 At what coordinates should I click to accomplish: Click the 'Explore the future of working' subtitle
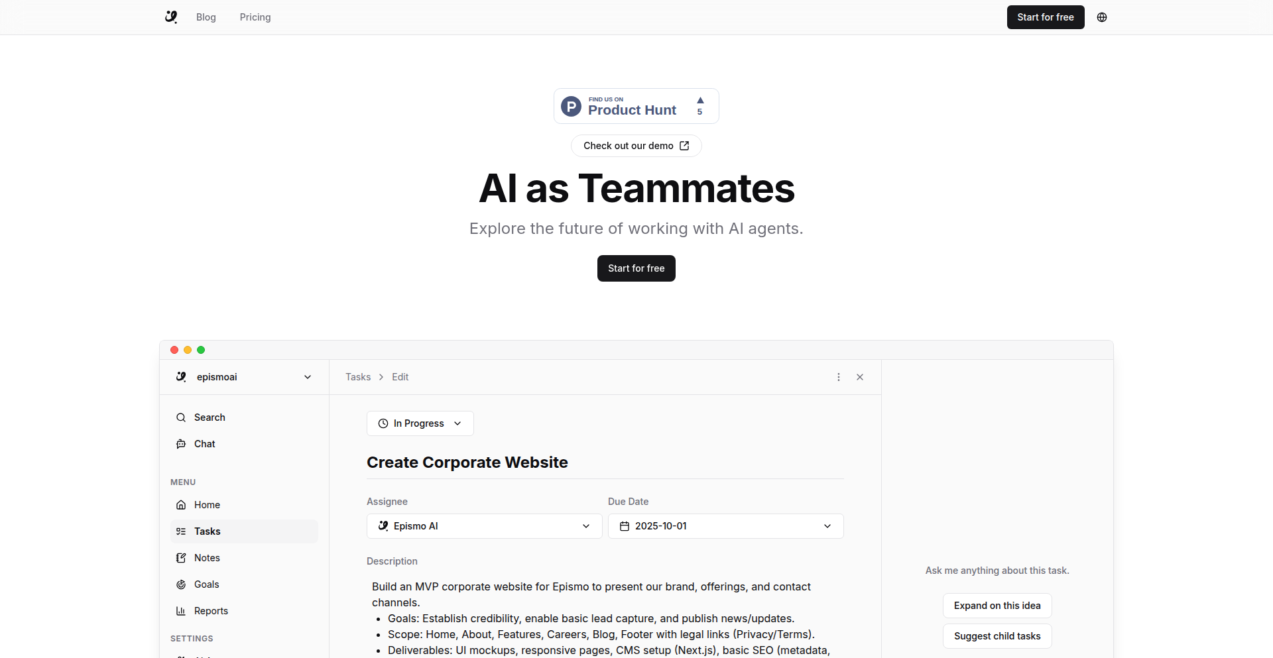[636, 229]
